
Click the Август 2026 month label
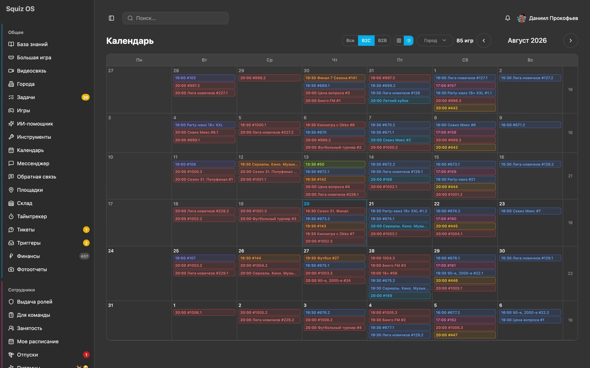[527, 40]
